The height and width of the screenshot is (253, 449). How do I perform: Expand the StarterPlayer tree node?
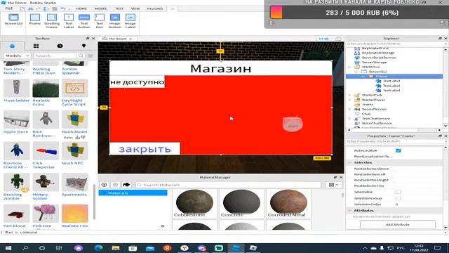pyautogui.click(x=349, y=100)
